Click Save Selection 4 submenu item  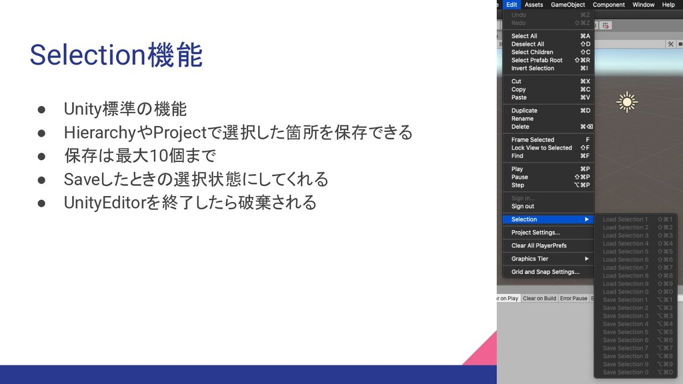point(637,324)
